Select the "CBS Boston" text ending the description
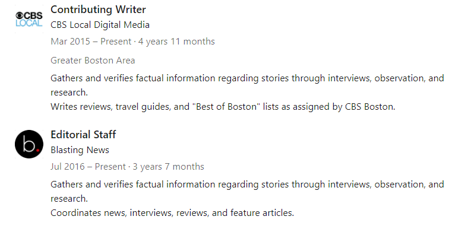The width and height of the screenshot is (468, 229). pos(369,107)
